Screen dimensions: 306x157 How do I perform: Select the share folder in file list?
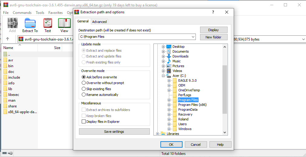(12, 106)
